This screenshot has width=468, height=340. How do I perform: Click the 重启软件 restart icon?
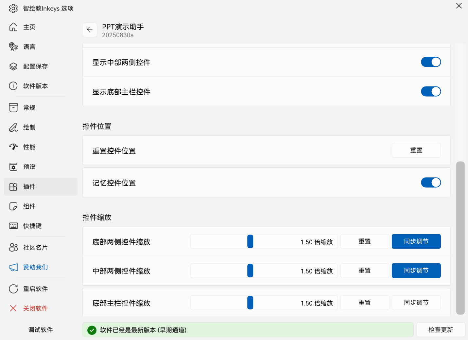[13, 289]
